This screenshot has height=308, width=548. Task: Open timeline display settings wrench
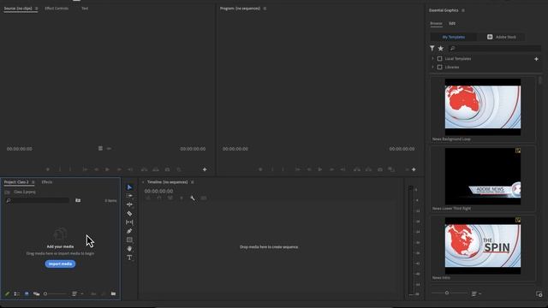[193, 198]
